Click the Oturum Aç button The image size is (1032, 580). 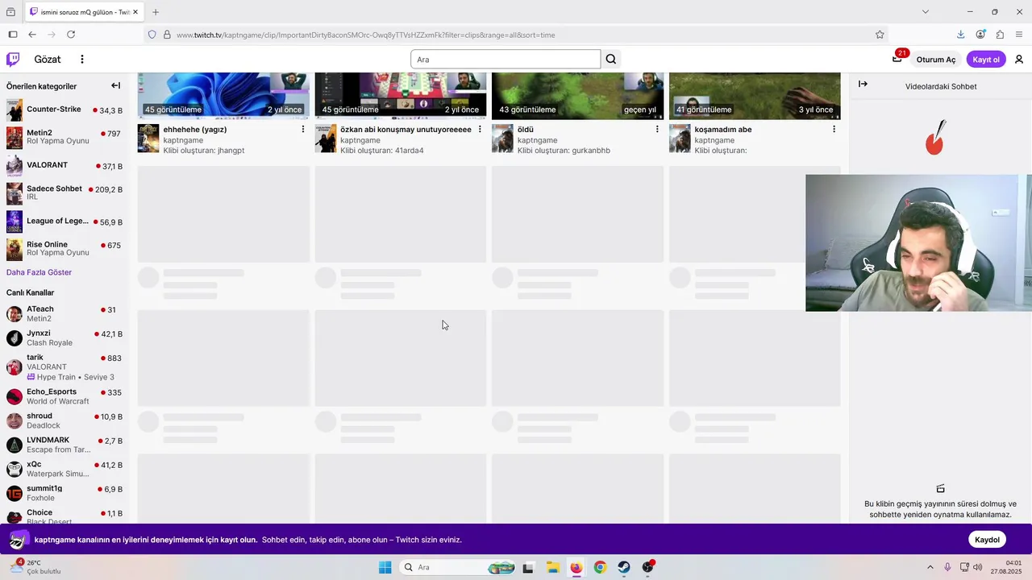pos(936,60)
